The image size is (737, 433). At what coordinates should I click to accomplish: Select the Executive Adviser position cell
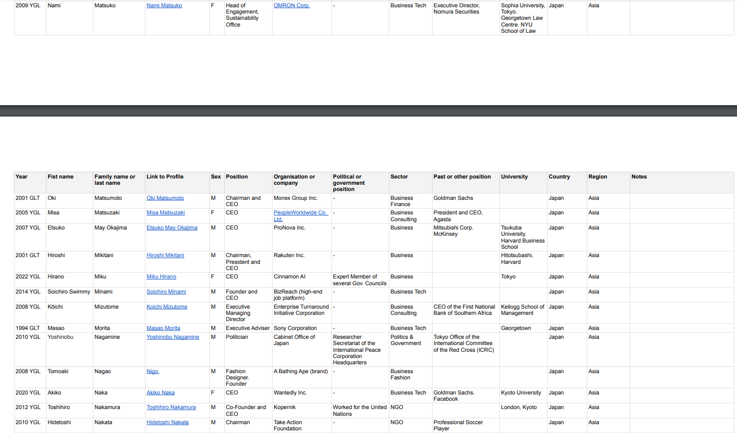tap(248, 328)
